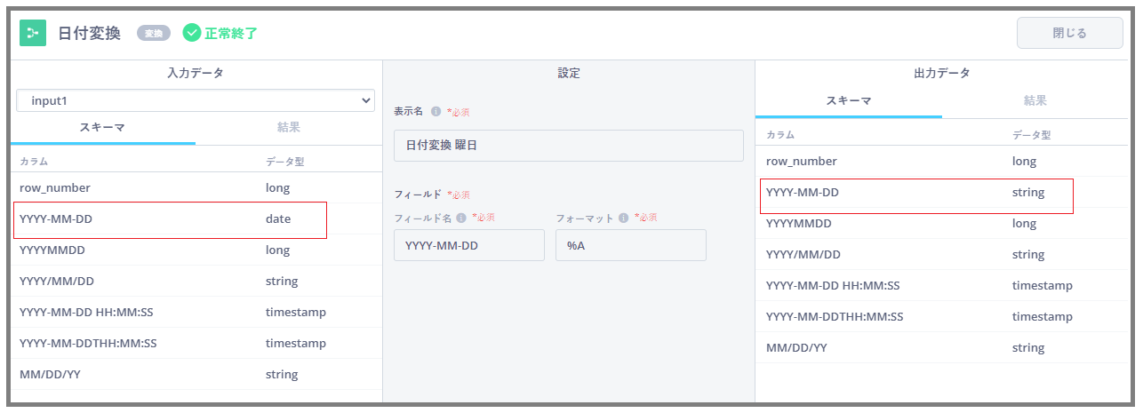Click the green date conversion node icon

[33, 33]
